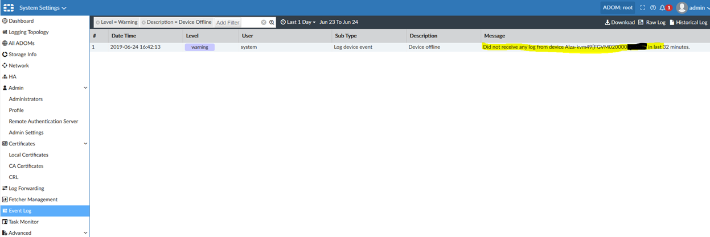Click the fullscreen toggle icon in header

click(x=643, y=8)
